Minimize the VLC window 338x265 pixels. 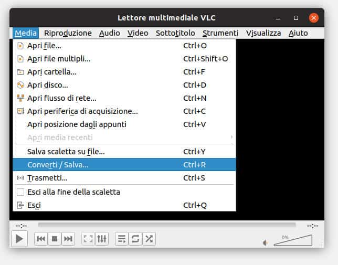pyautogui.click(x=278, y=18)
